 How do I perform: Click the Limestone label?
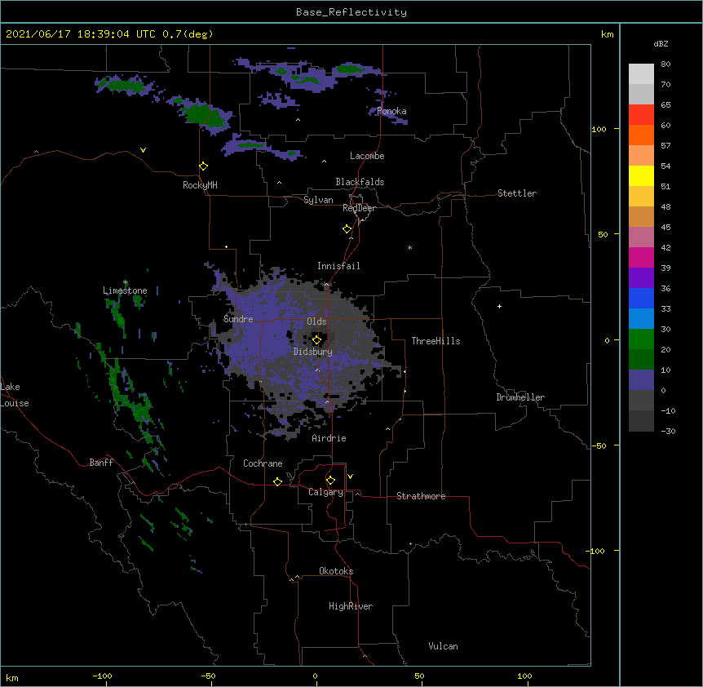point(125,290)
